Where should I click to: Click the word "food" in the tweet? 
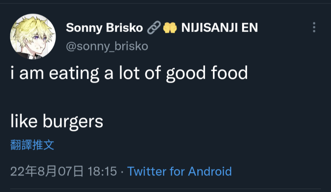click(229, 73)
